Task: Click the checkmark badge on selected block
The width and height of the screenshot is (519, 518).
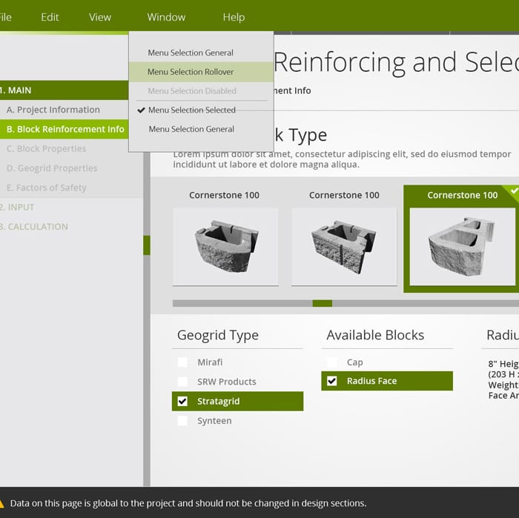Action: pos(514,191)
